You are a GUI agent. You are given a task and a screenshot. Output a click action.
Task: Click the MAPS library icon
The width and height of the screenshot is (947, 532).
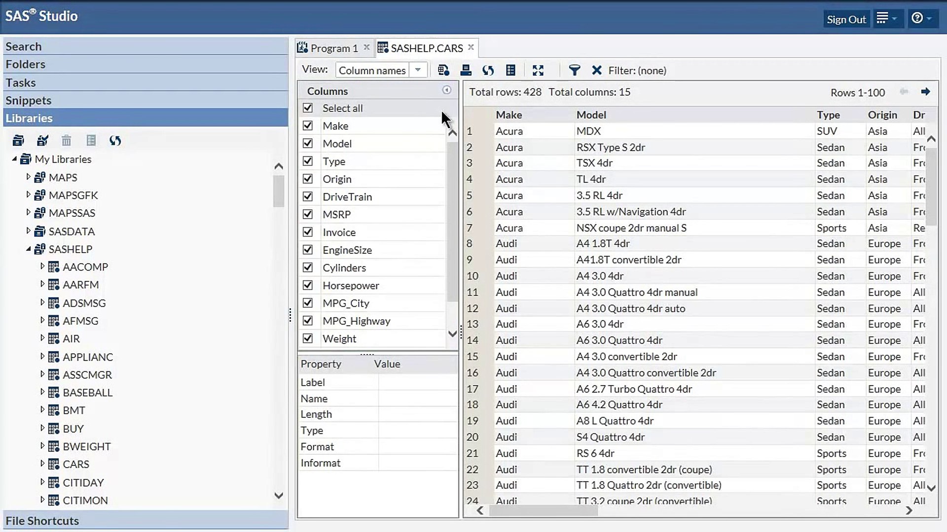40,177
